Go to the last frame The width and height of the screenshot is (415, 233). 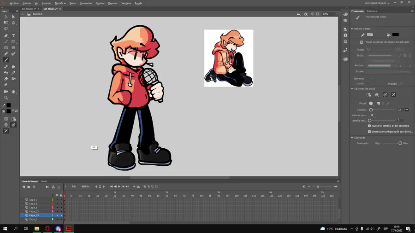click(127, 187)
